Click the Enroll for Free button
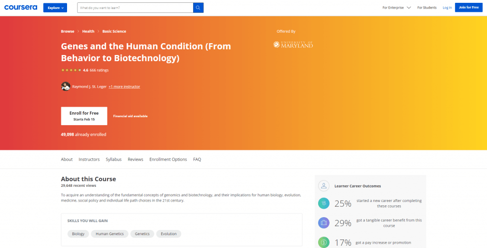The height and width of the screenshot is (248, 487). pyautogui.click(x=84, y=116)
